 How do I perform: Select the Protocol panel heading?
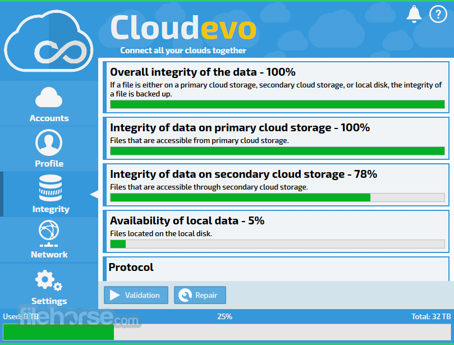pyautogui.click(x=131, y=267)
